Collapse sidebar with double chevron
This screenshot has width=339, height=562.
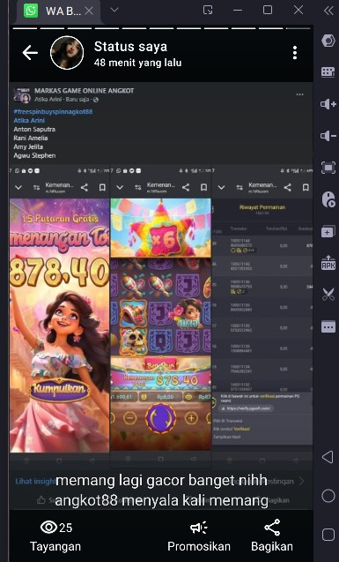tap(328, 11)
